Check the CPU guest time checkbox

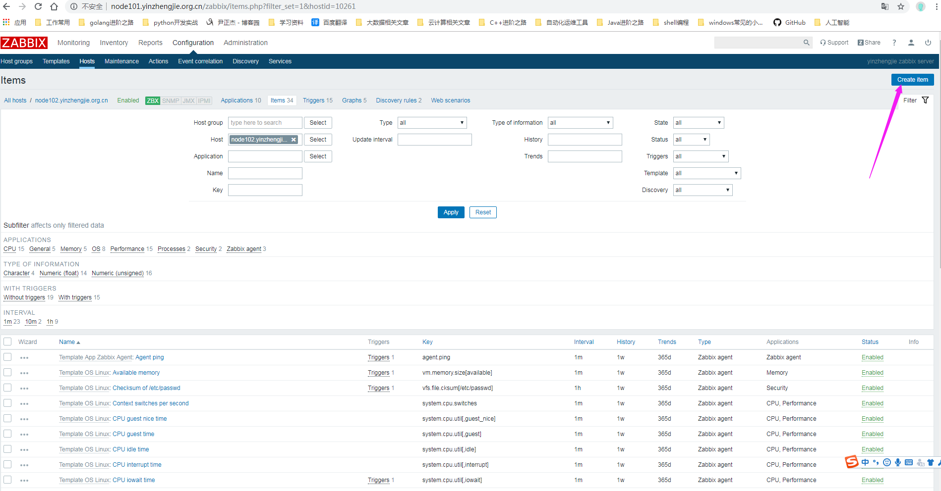7,434
